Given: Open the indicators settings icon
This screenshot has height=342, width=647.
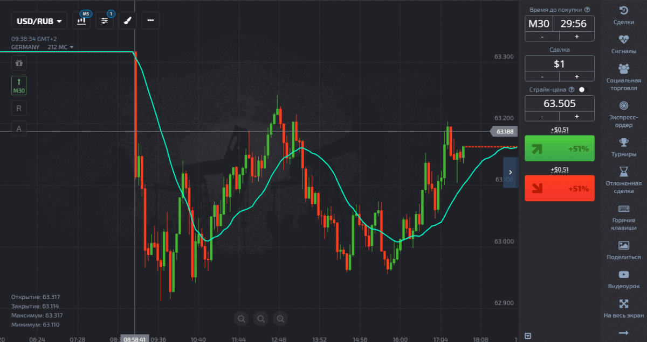Looking at the screenshot, I should 105,21.
